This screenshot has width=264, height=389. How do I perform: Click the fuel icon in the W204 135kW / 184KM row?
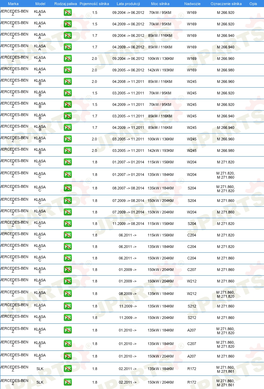[x=68, y=175]
